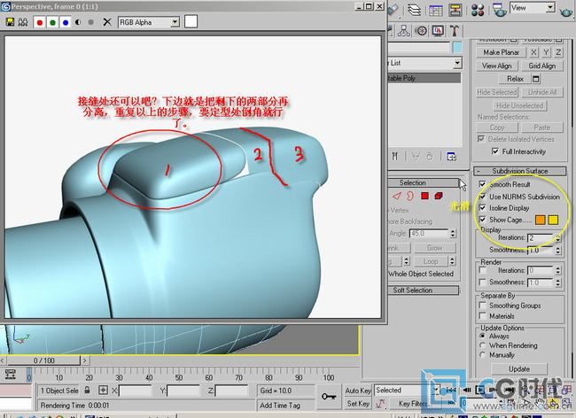Image resolution: width=576 pixels, height=418 pixels.
Task: Toggle the selection lock padlock icon
Action: click(x=87, y=391)
